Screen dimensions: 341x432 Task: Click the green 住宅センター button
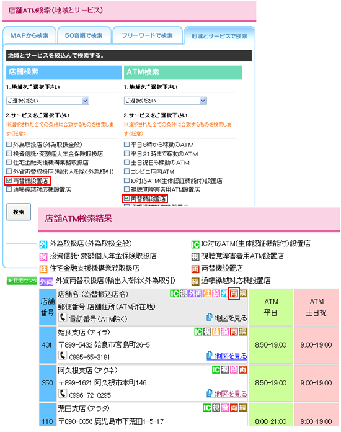(x=22, y=281)
